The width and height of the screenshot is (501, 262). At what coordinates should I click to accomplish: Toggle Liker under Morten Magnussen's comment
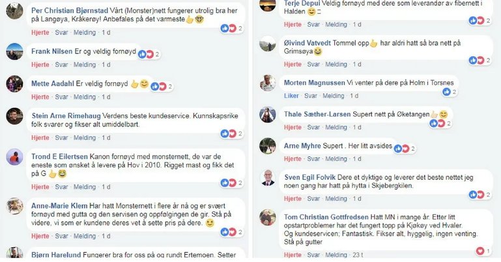(x=291, y=96)
